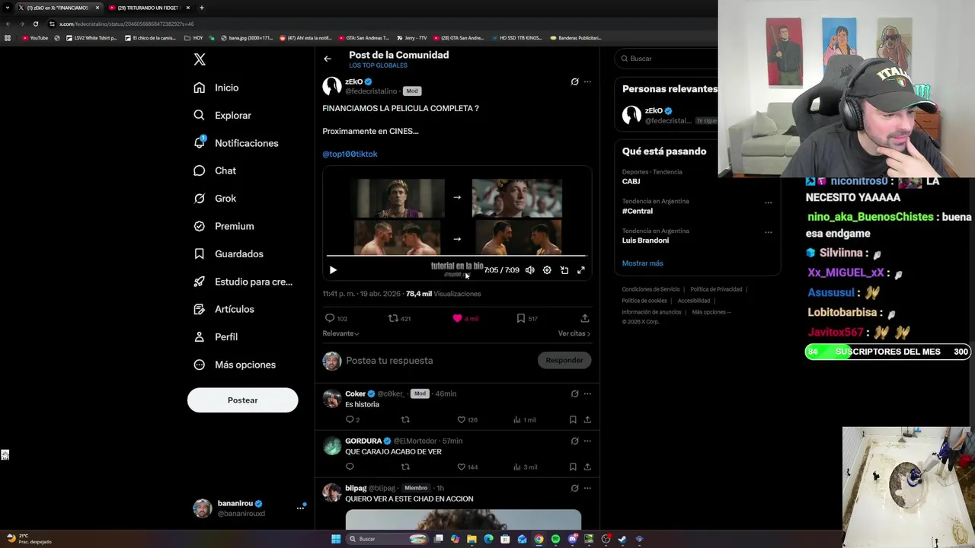Click the Artículos icon in sidebar

(199, 309)
